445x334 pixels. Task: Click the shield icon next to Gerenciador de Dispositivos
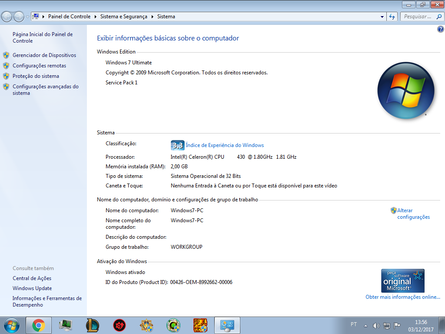(6, 55)
